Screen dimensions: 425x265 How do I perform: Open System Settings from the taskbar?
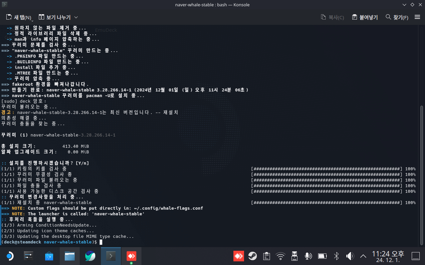[29, 256]
